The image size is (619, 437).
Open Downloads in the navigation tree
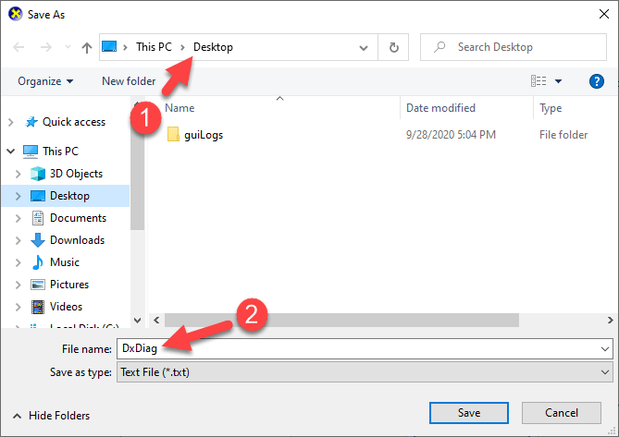point(77,240)
